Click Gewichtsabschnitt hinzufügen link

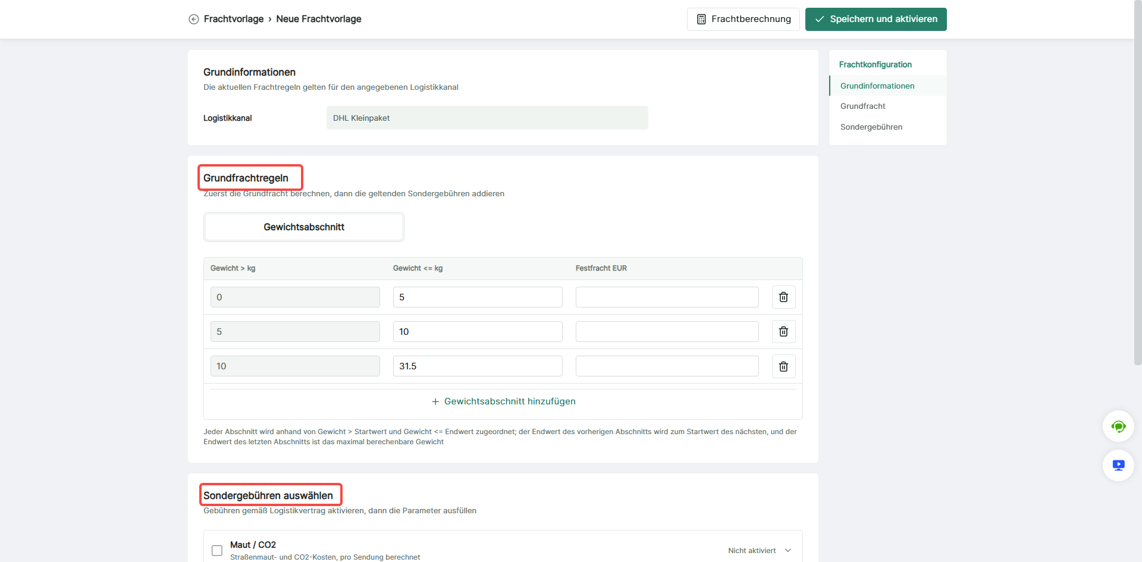pyautogui.click(x=503, y=401)
